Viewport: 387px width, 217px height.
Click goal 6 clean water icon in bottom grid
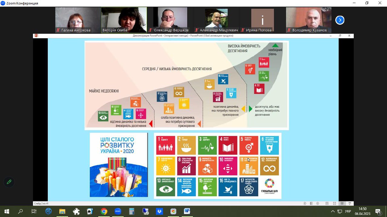(269, 145)
